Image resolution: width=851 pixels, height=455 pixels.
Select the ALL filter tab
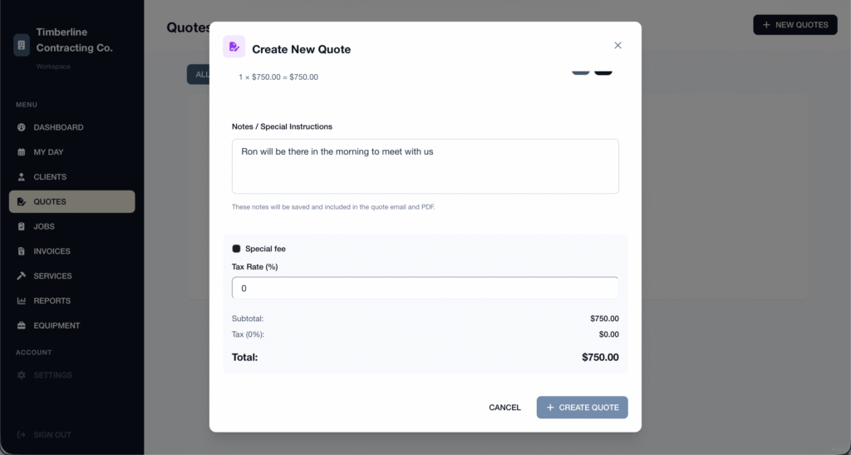pyautogui.click(x=199, y=74)
